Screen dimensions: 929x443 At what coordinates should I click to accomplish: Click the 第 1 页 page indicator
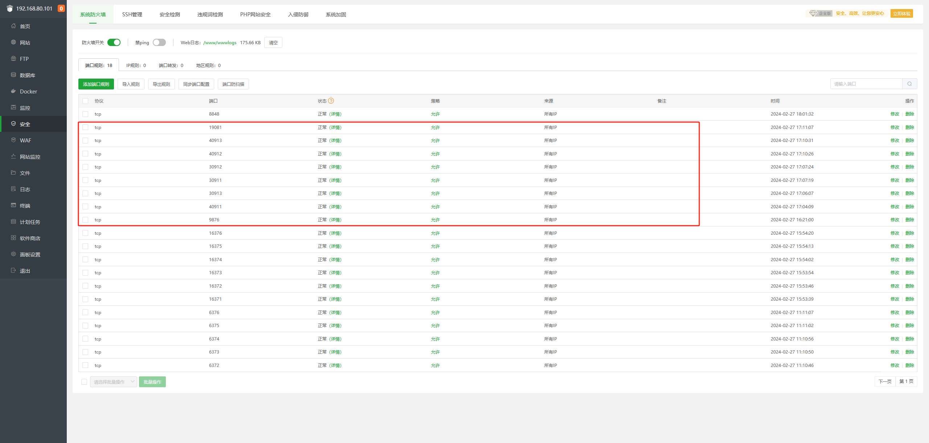coord(907,381)
